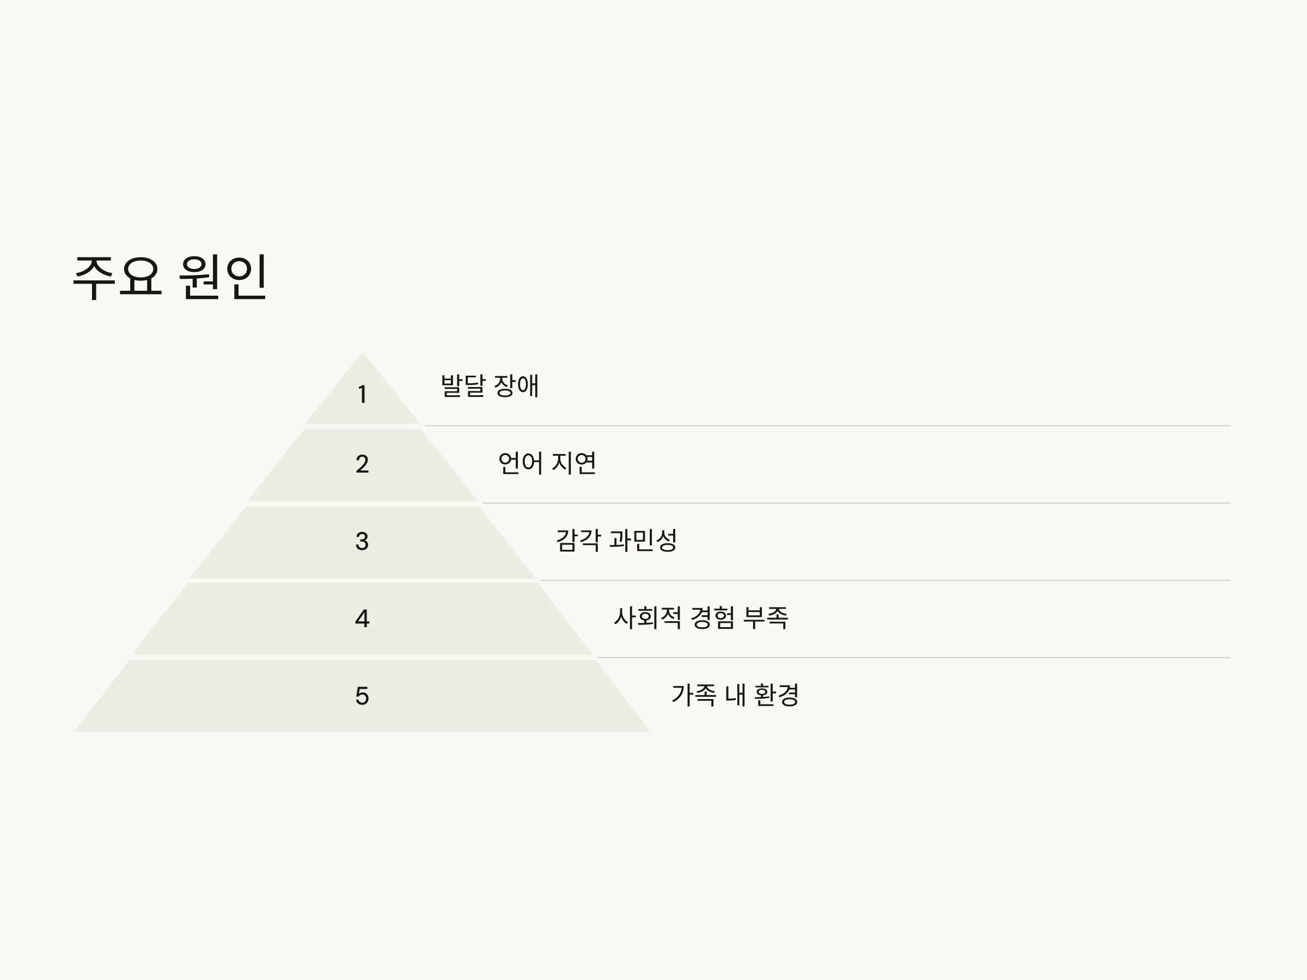The width and height of the screenshot is (1307, 980).
Task: Select the divider line under 사회적 경험 부족
Action: pyautogui.click(x=914, y=658)
